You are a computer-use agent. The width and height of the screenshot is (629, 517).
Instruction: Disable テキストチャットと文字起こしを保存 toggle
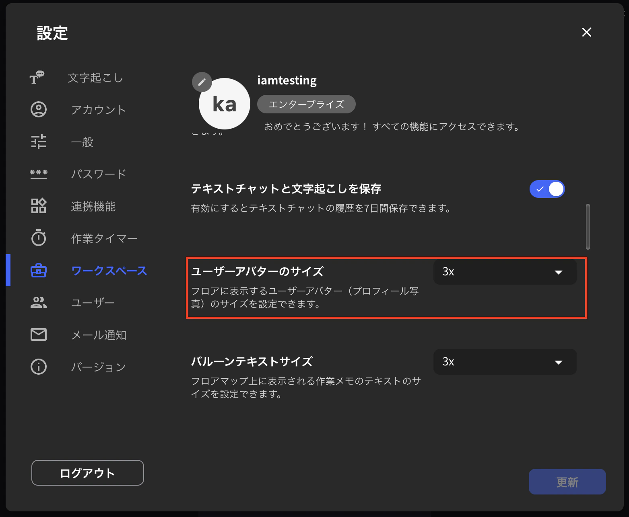point(547,189)
